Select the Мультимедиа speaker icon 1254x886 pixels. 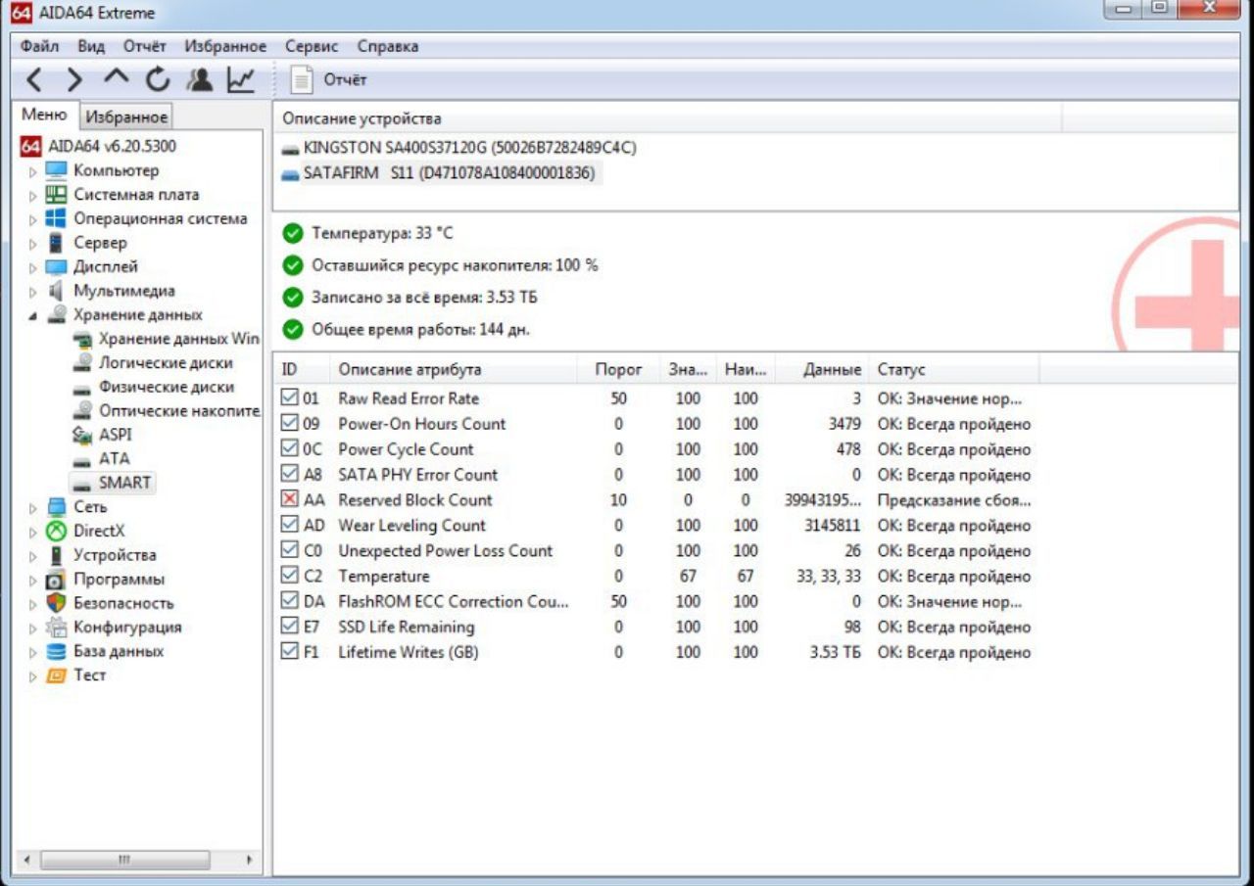tap(57, 291)
